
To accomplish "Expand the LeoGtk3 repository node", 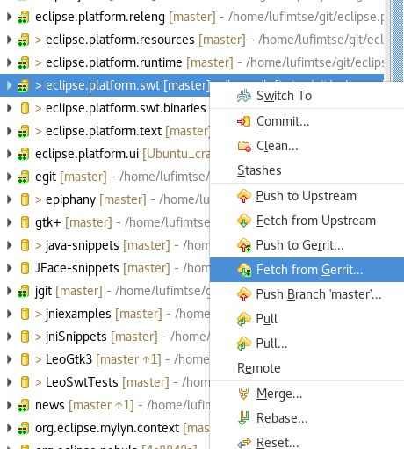I will (x=10, y=359).
